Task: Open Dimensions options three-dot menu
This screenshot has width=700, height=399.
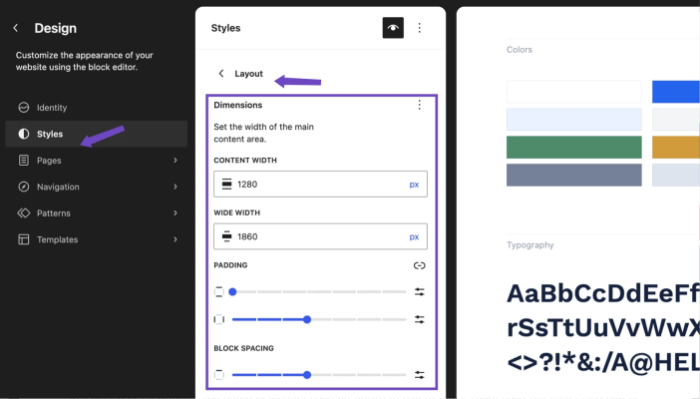Action: pos(419,105)
